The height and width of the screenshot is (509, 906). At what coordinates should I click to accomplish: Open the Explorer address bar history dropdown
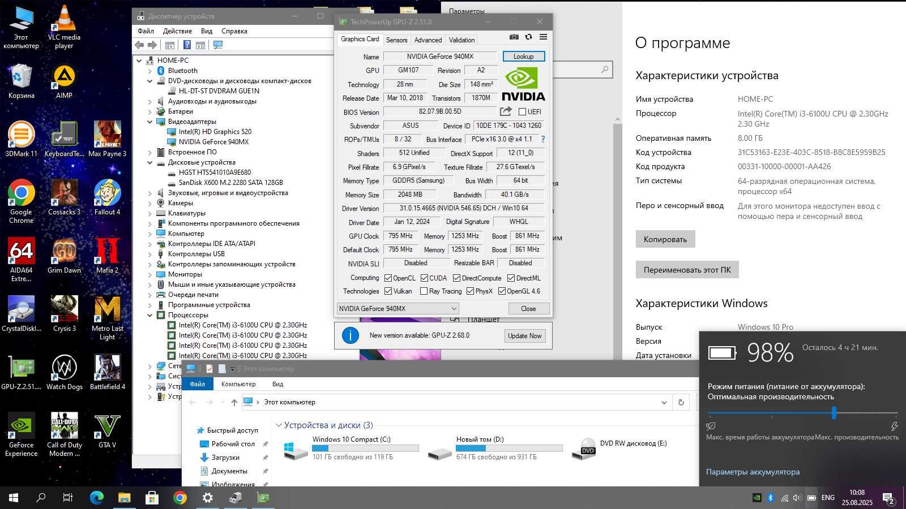(664, 402)
